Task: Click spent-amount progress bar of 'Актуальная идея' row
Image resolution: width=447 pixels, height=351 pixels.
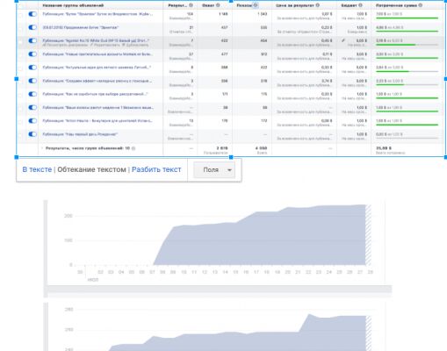Action: coord(407,71)
